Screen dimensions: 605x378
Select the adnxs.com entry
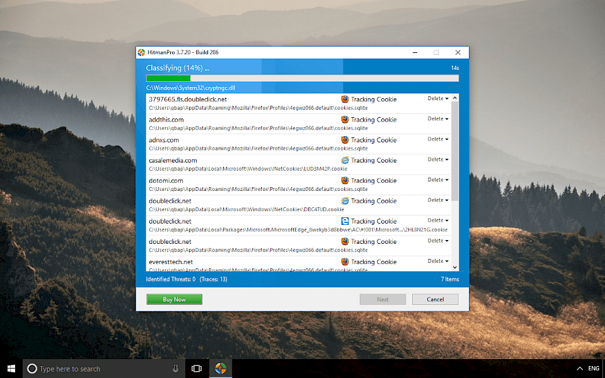[x=298, y=144]
